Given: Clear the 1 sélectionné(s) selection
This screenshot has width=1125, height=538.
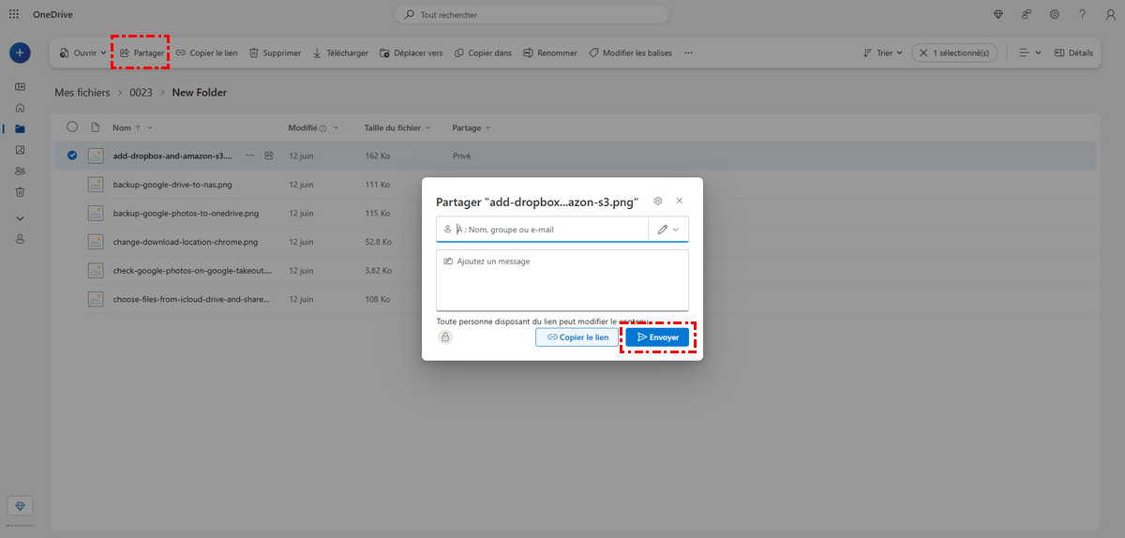Looking at the screenshot, I should 925,53.
